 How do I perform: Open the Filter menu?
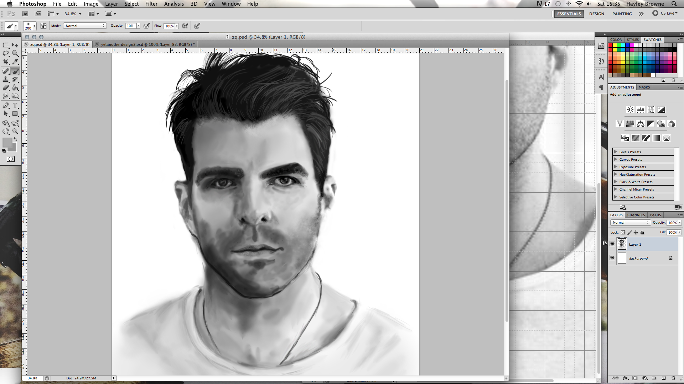[x=151, y=4]
